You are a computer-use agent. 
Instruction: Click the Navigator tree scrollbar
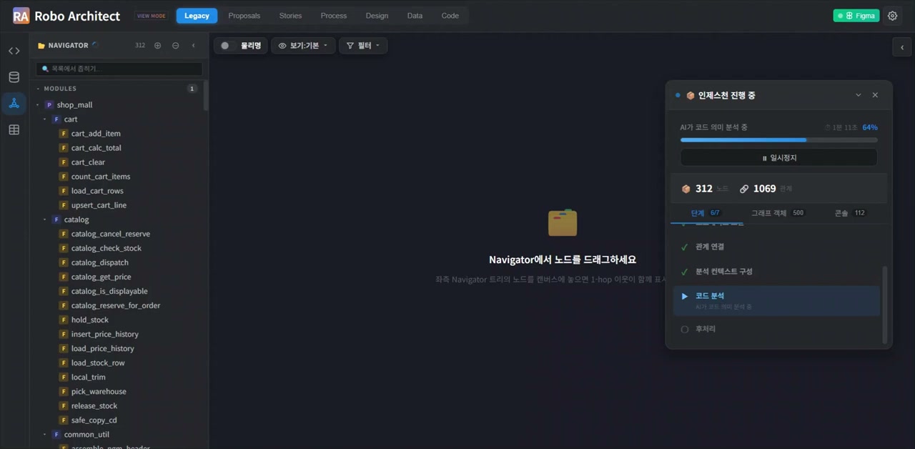point(206,96)
